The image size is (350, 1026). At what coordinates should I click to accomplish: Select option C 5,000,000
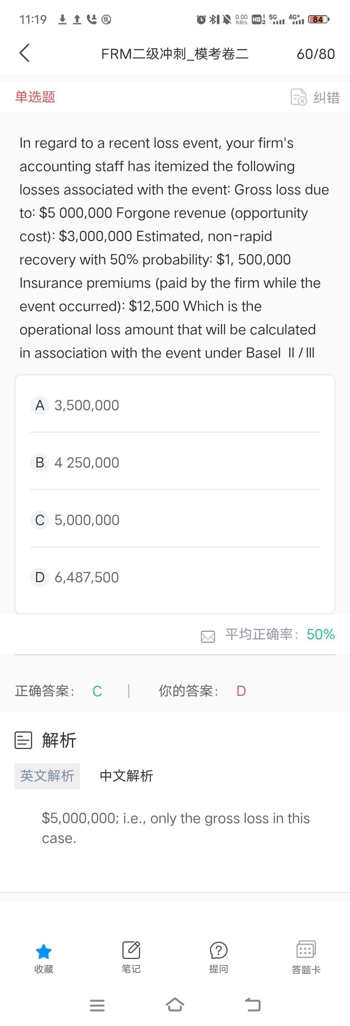point(87,520)
